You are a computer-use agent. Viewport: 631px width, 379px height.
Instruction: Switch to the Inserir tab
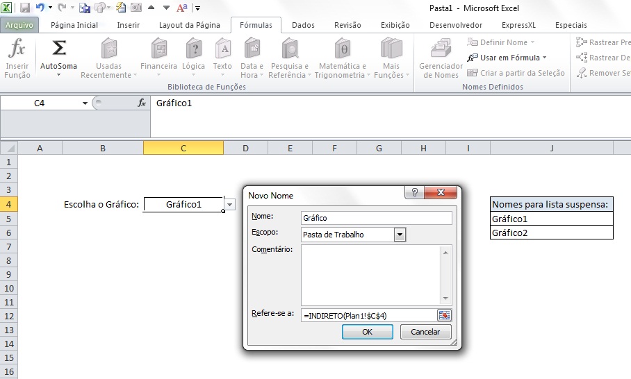[x=129, y=25]
